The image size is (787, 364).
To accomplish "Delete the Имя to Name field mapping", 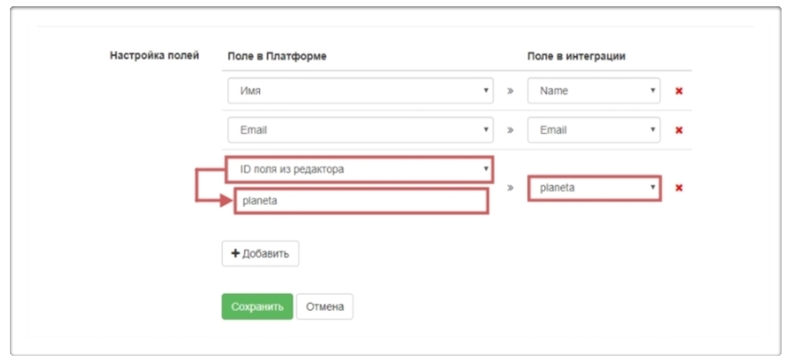I will click(679, 91).
